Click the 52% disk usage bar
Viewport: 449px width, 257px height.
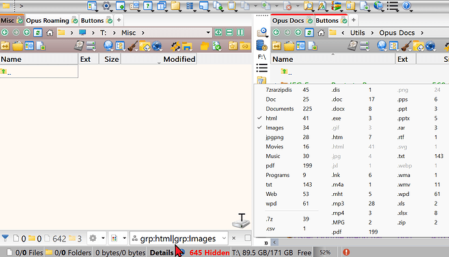[x=325, y=252]
